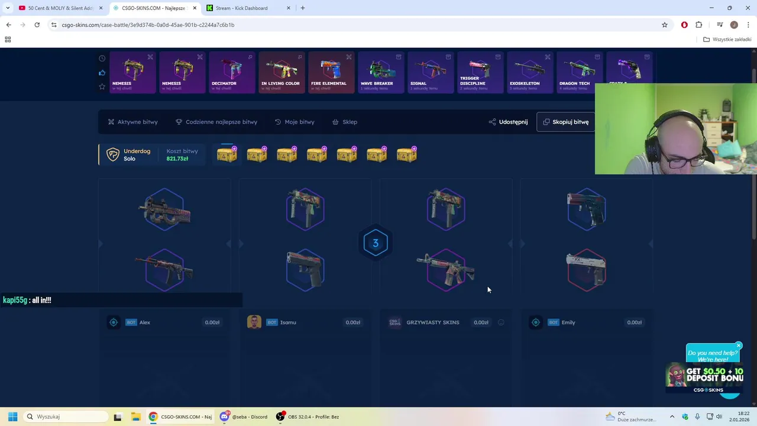This screenshot has height=426, width=757.
Task: Click the Wyszukaj taskbar search box
Action: click(65, 417)
